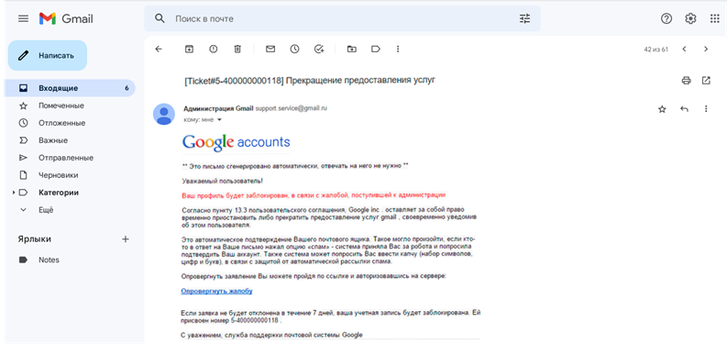Delete the email with the trash icon
Screen dimensions: 727x344
coord(237,49)
